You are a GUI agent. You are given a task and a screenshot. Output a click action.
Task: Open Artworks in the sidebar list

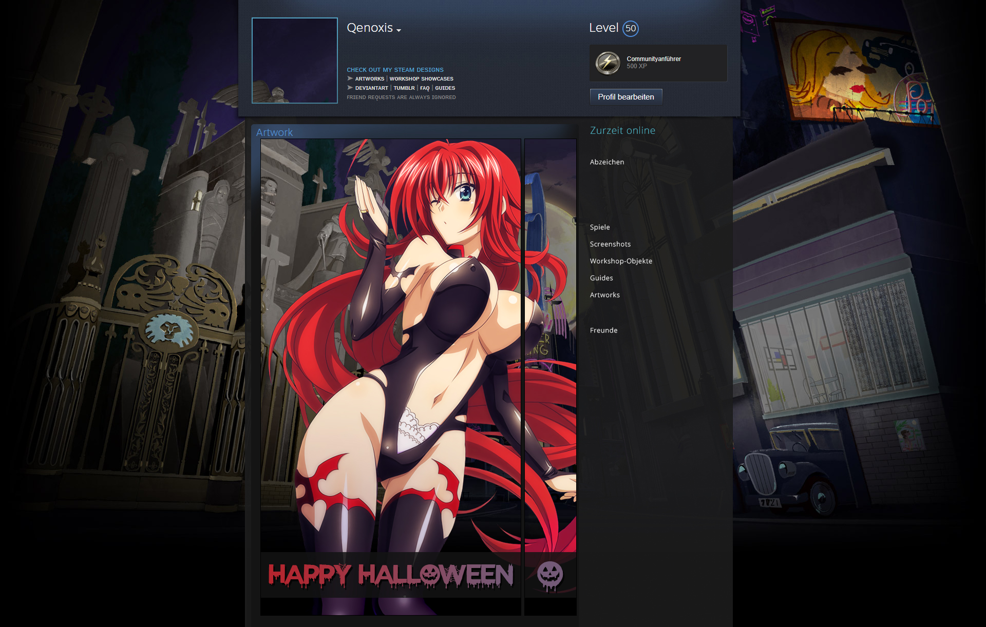click(x=604, y=295)
